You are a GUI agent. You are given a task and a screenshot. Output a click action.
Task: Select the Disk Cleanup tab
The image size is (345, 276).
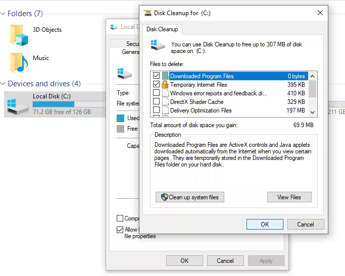point(162,29)
